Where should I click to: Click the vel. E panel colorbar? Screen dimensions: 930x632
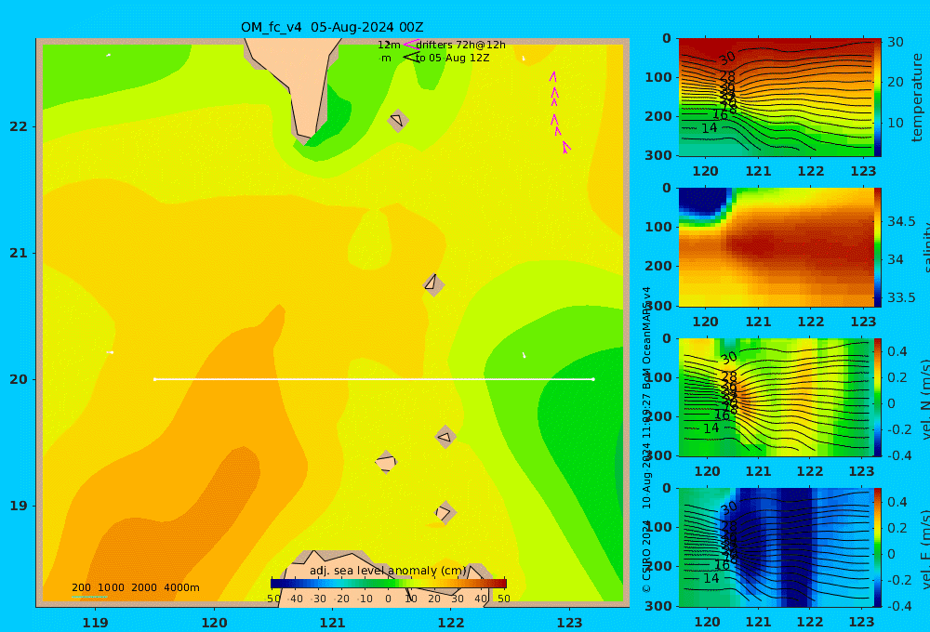click(x=878, y=547)
